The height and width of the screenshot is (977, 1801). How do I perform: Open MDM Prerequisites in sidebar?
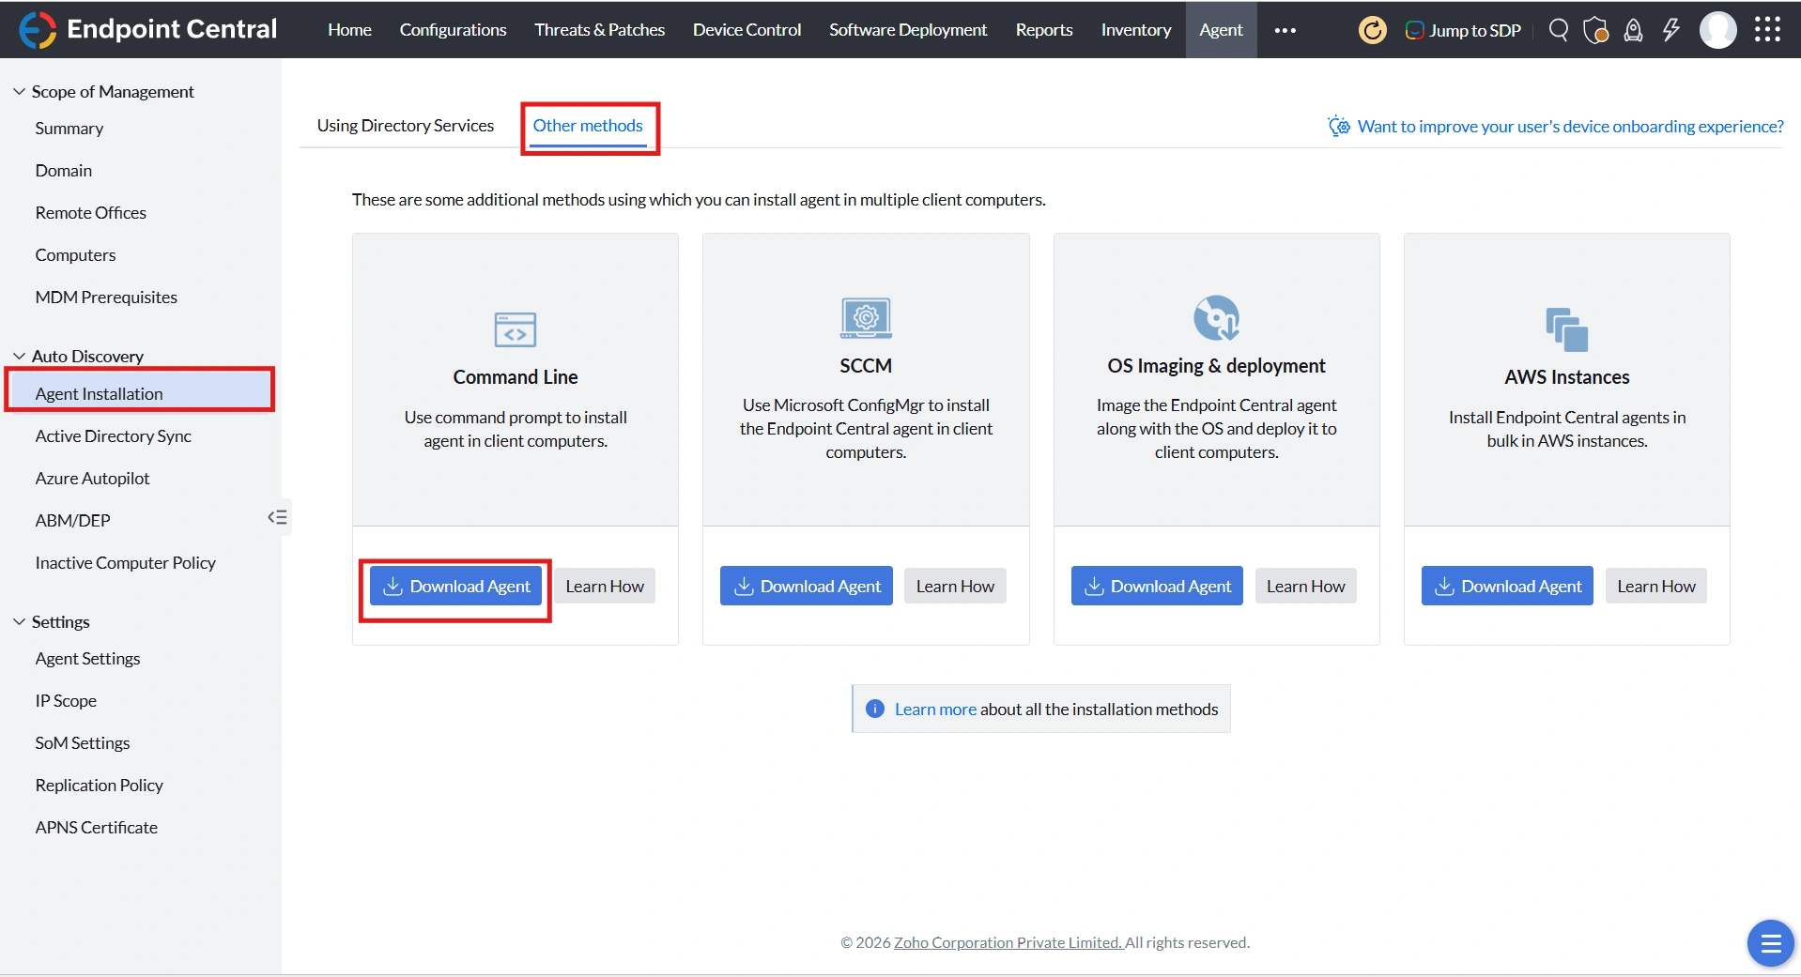pyautogui.click(x=106, y=298)
